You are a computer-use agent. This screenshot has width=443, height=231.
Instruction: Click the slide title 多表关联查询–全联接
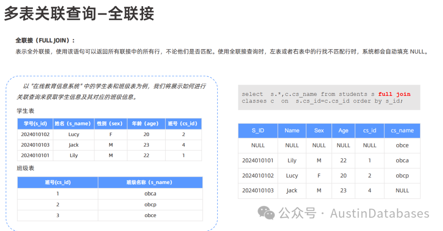click(x=79, y=13)
